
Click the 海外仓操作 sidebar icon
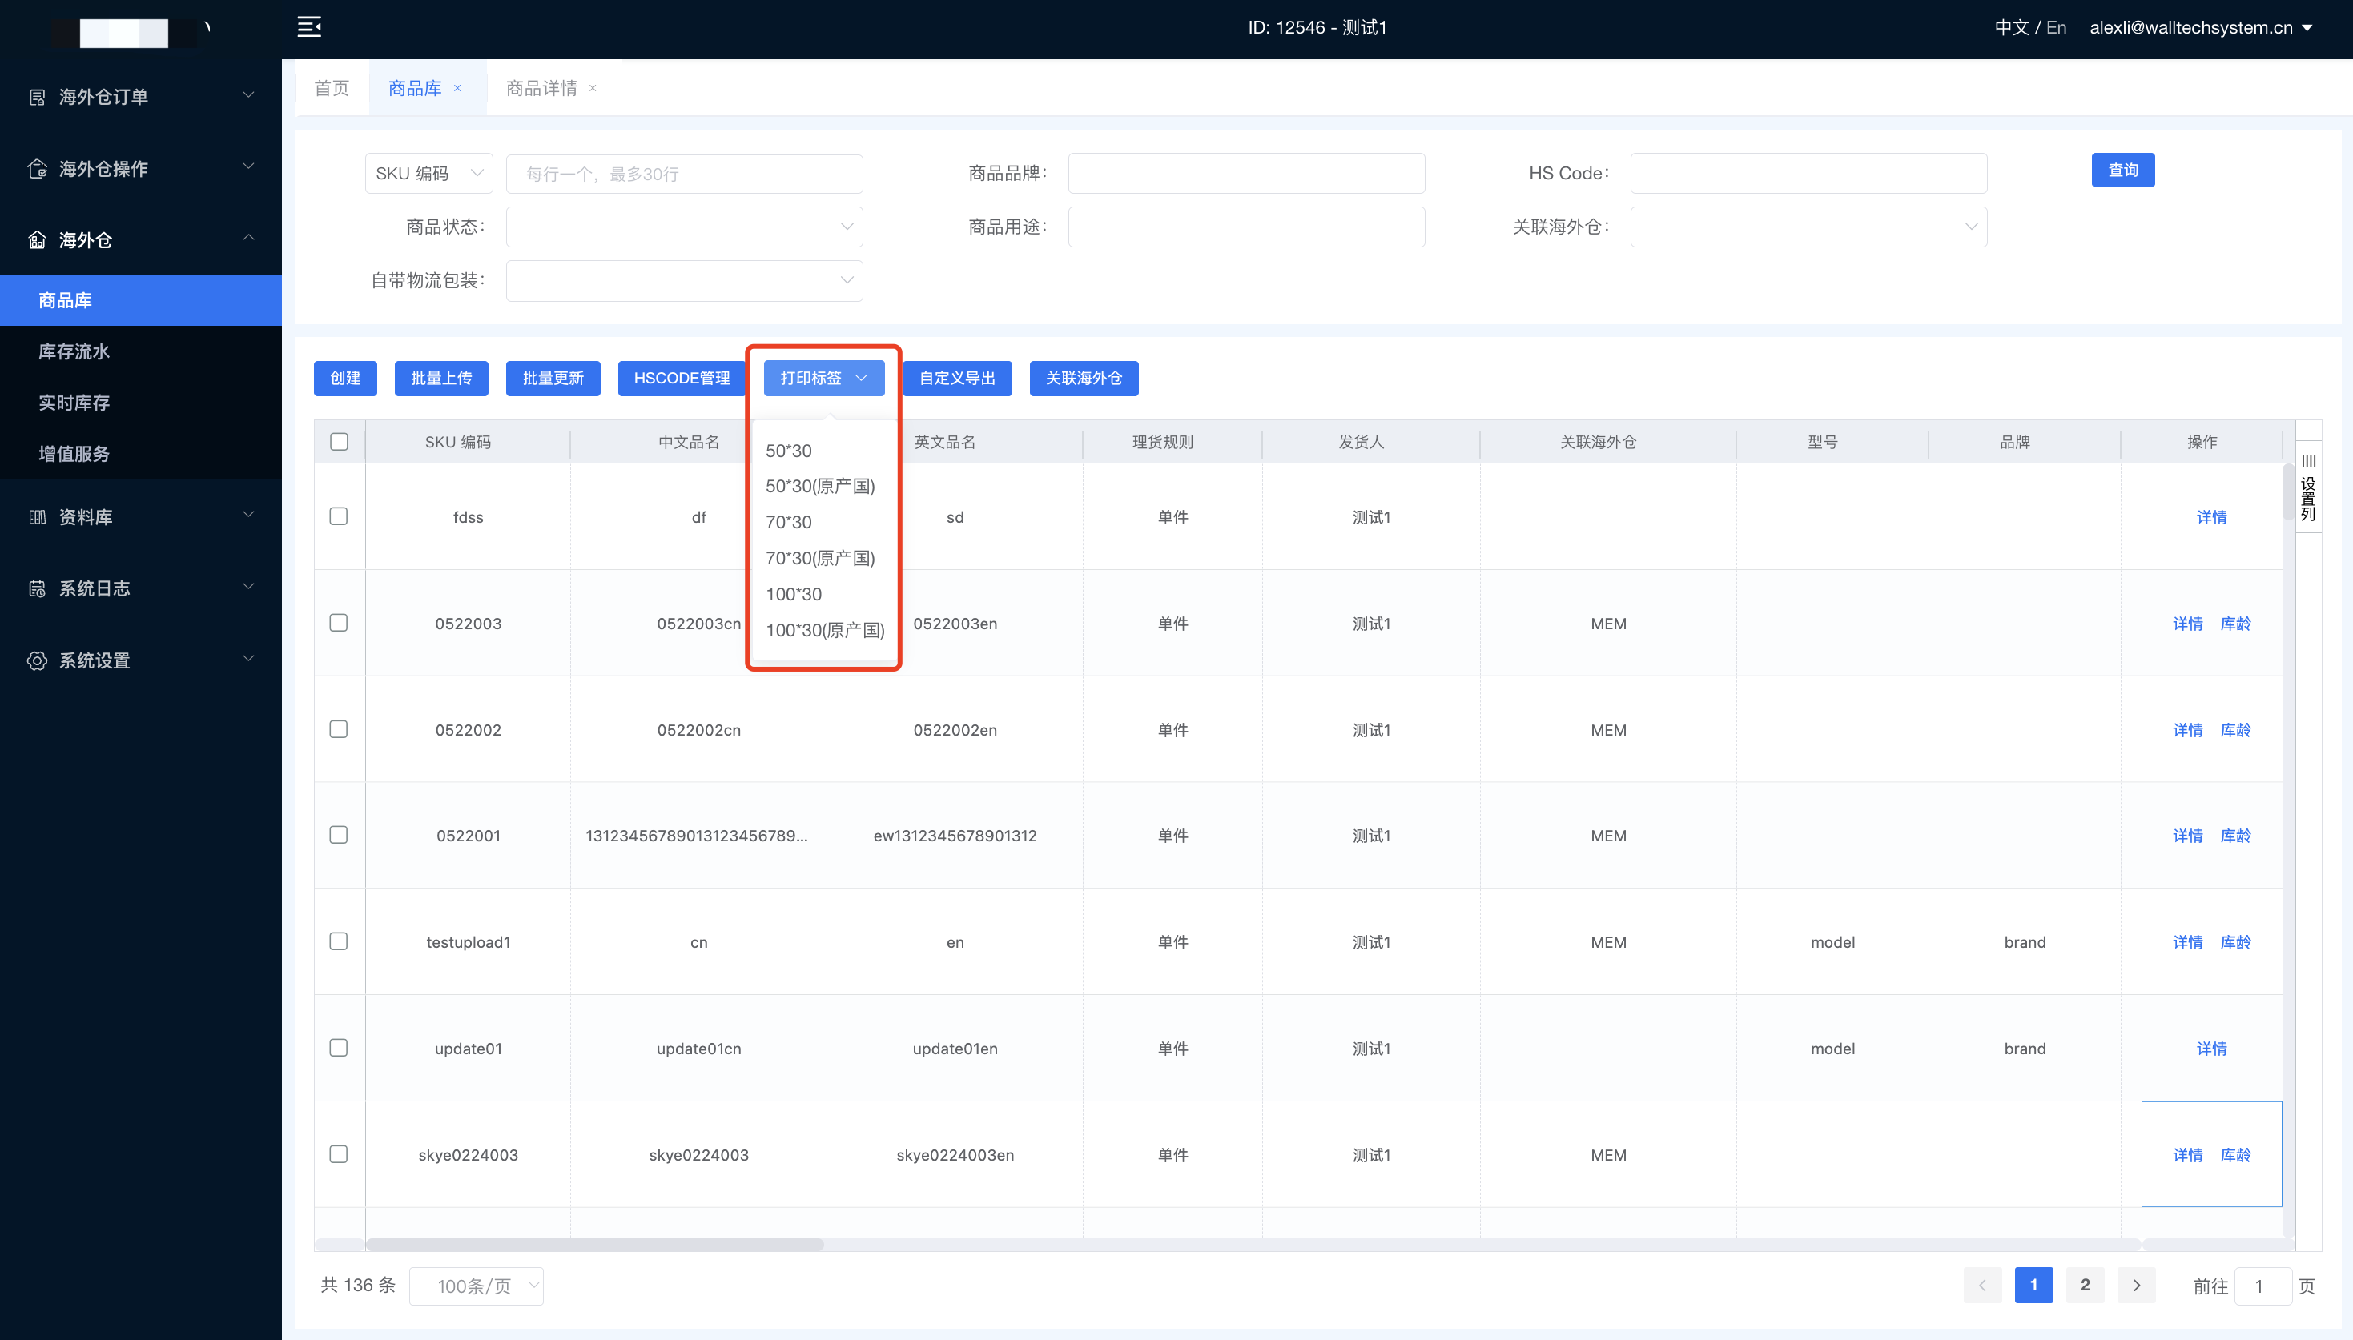[x=37, y=168]
